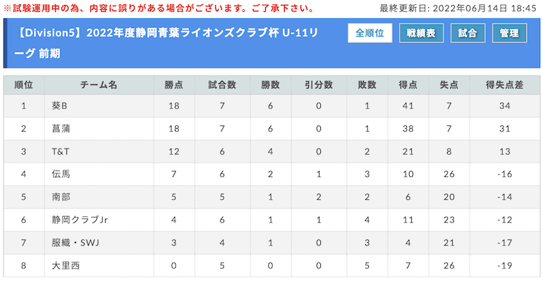Screen dimensions: 543x283
Task: Click the 順位 column header
Action: (x=24, y=85)
